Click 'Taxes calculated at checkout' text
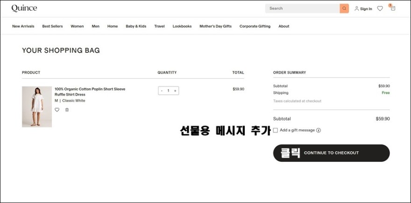The width and height of the screenshot is (411, 203). [297, 101]
